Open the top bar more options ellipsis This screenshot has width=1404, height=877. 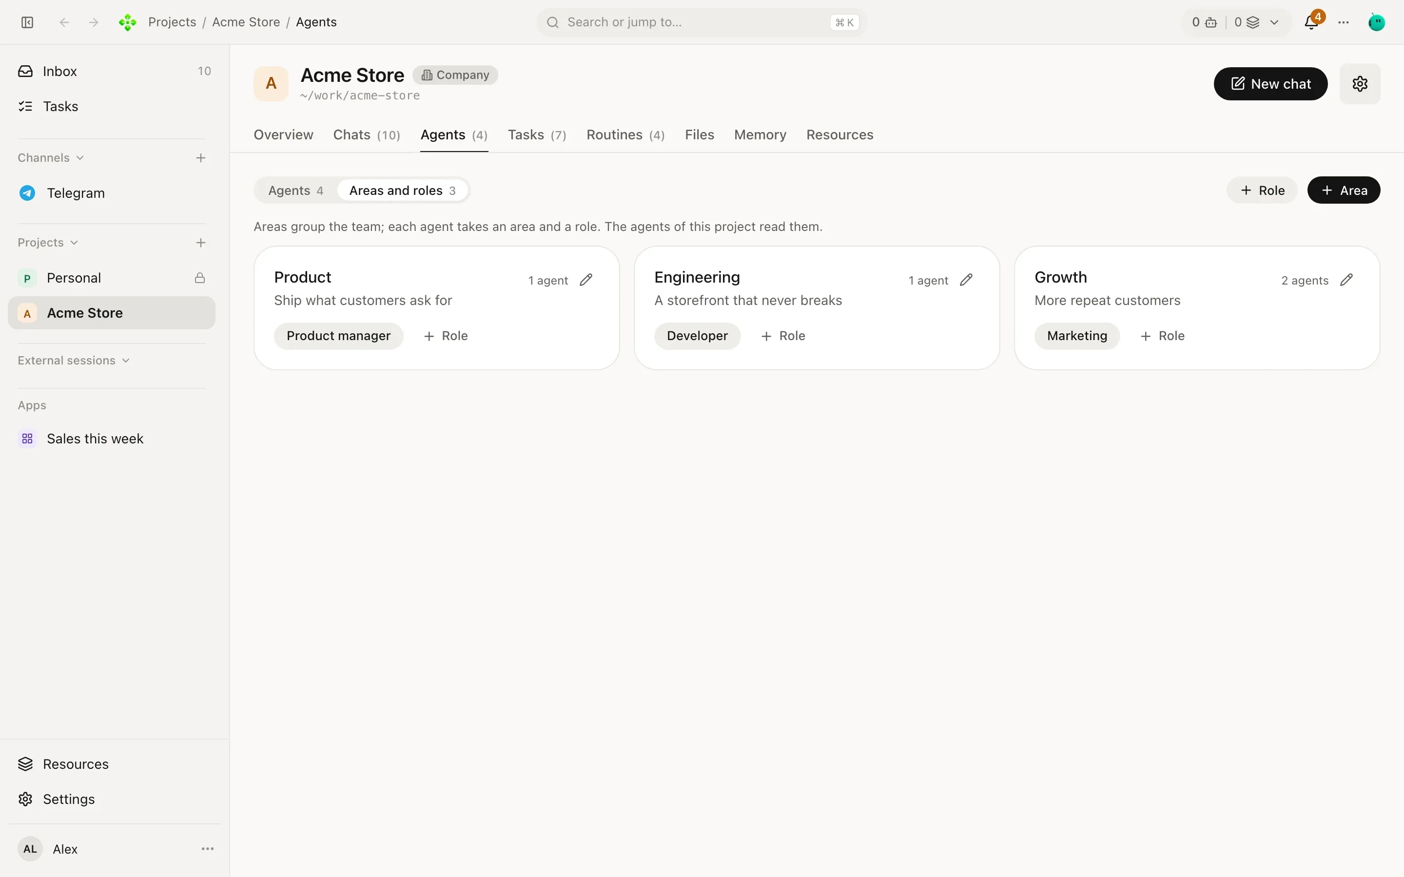click(1344, 22)
